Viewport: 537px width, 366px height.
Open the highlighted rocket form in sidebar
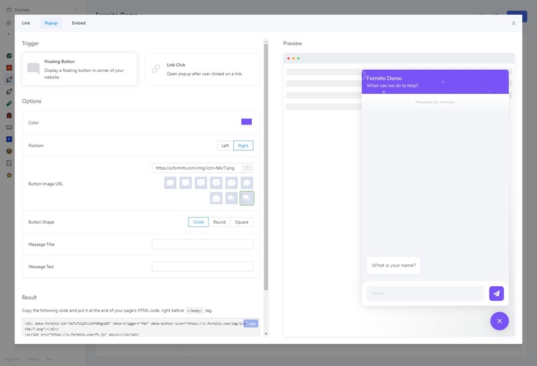(x=9, y=80)
